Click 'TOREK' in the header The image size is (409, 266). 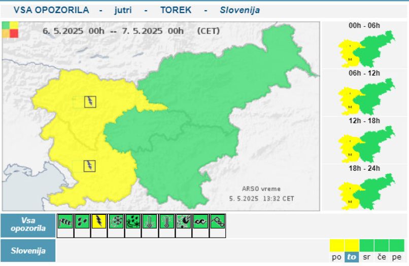pos(176,10)
